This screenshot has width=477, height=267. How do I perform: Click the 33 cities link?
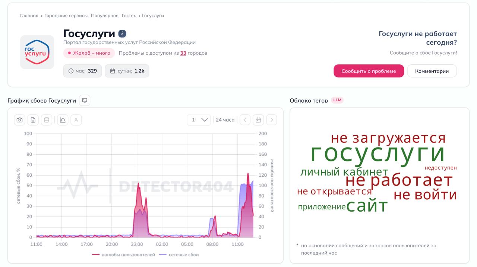click(x=183, y=53)
